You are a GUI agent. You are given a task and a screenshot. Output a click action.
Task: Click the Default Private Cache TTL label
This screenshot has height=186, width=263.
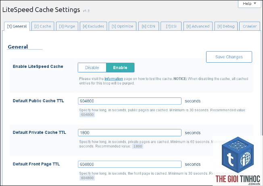(40, 132)
